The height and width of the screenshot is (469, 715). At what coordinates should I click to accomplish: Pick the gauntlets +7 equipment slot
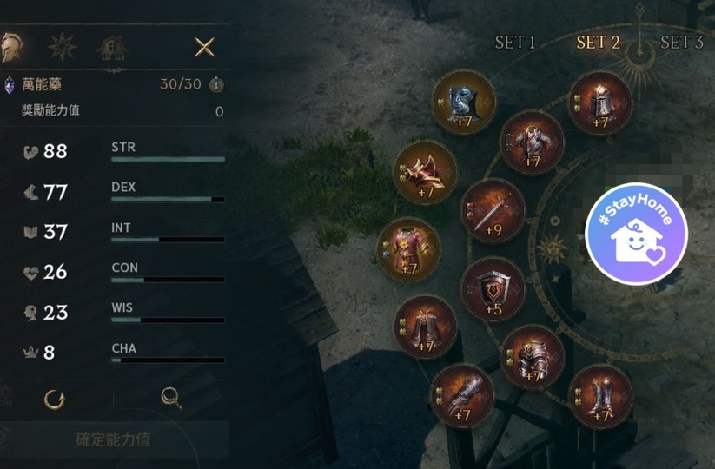[462, 397]
